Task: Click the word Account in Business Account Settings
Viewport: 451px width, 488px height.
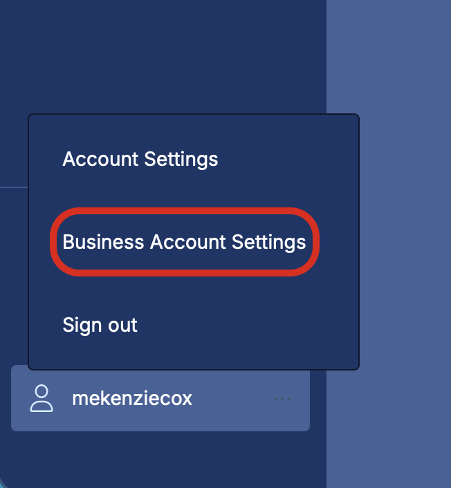Action: (x=188, y=242)
